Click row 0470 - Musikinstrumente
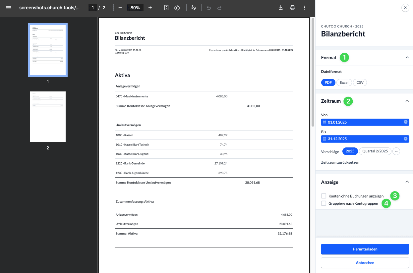This screenshot has height=273, width=413. coord(204,96)
